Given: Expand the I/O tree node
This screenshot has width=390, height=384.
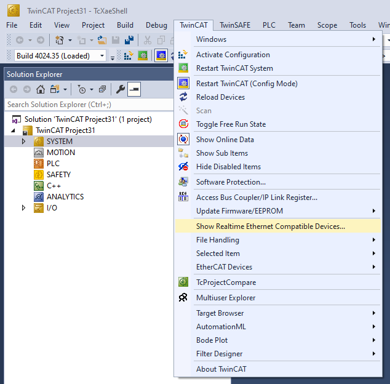Looking at the screenshot, I should click(x=24, y=208).
